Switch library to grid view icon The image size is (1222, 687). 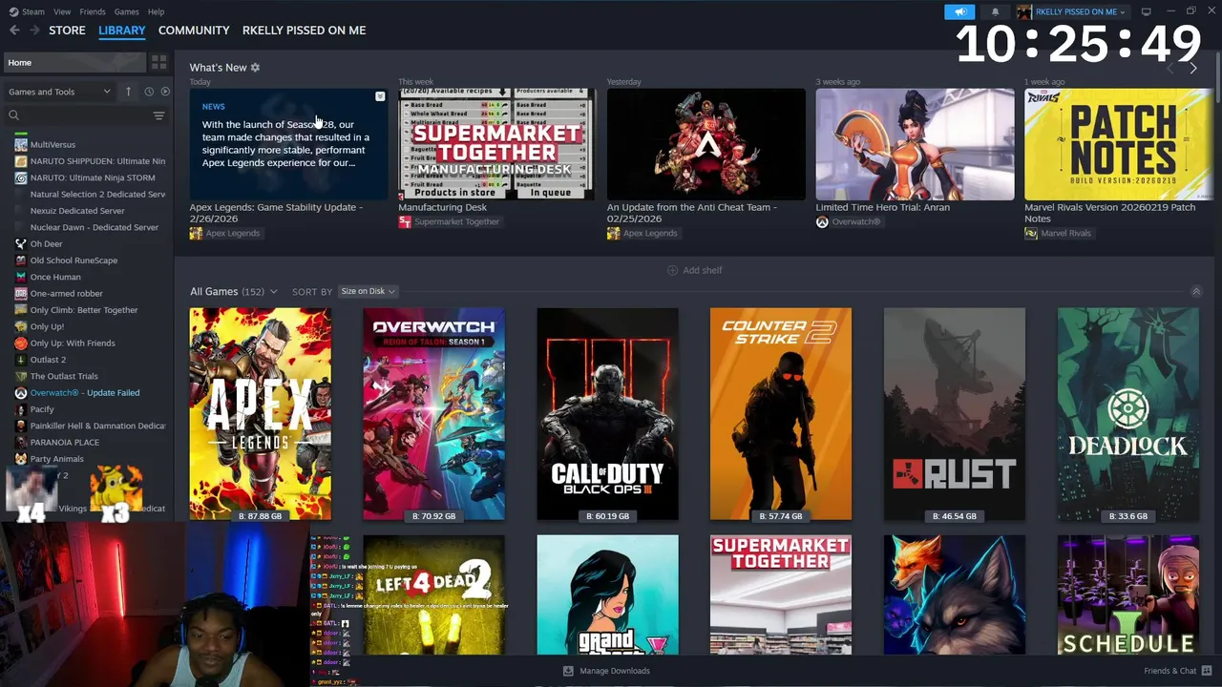pyautogui.click(x=158, y=62)
